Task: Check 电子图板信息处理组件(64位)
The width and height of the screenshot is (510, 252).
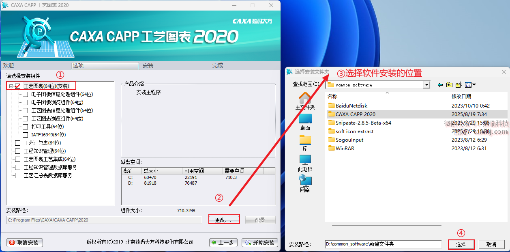Action: coord(26,94)
